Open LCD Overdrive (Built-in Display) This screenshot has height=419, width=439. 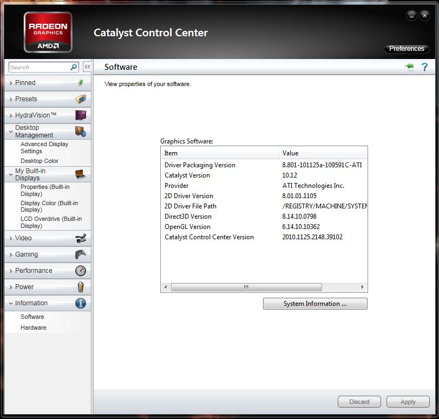tap(51, 222)
